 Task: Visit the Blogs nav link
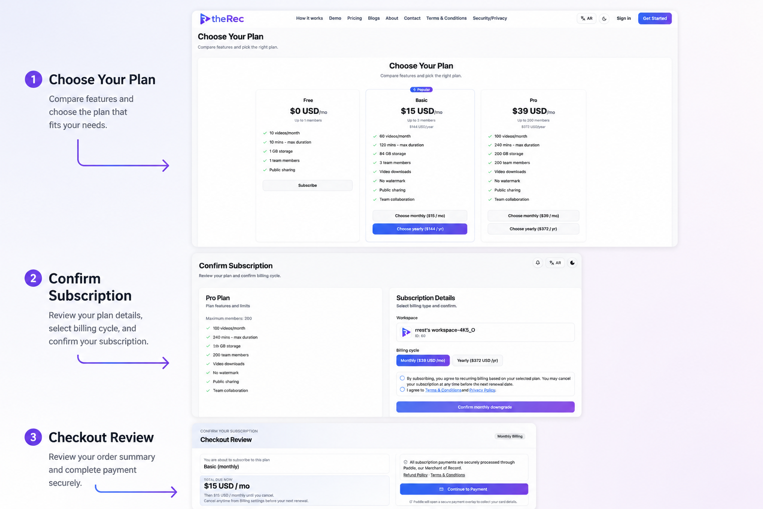click(x=374, y=18)
